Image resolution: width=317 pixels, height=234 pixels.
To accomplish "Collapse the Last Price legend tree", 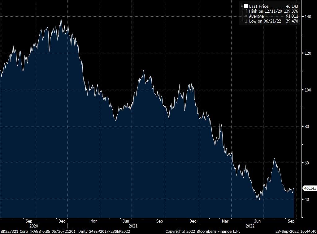I will pos(242,6).
